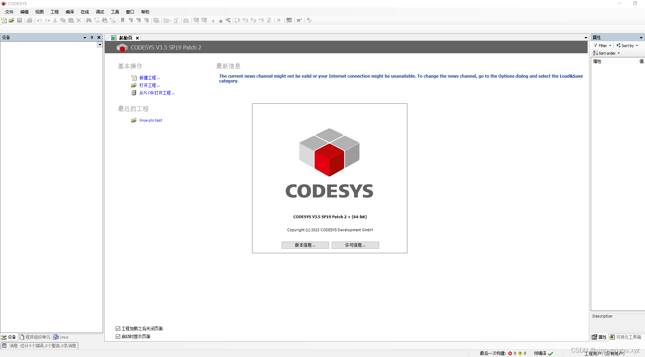Open the 调试 menu
Image resolution: width=645 pixels, height=357 pixels.
pos(100,12)
